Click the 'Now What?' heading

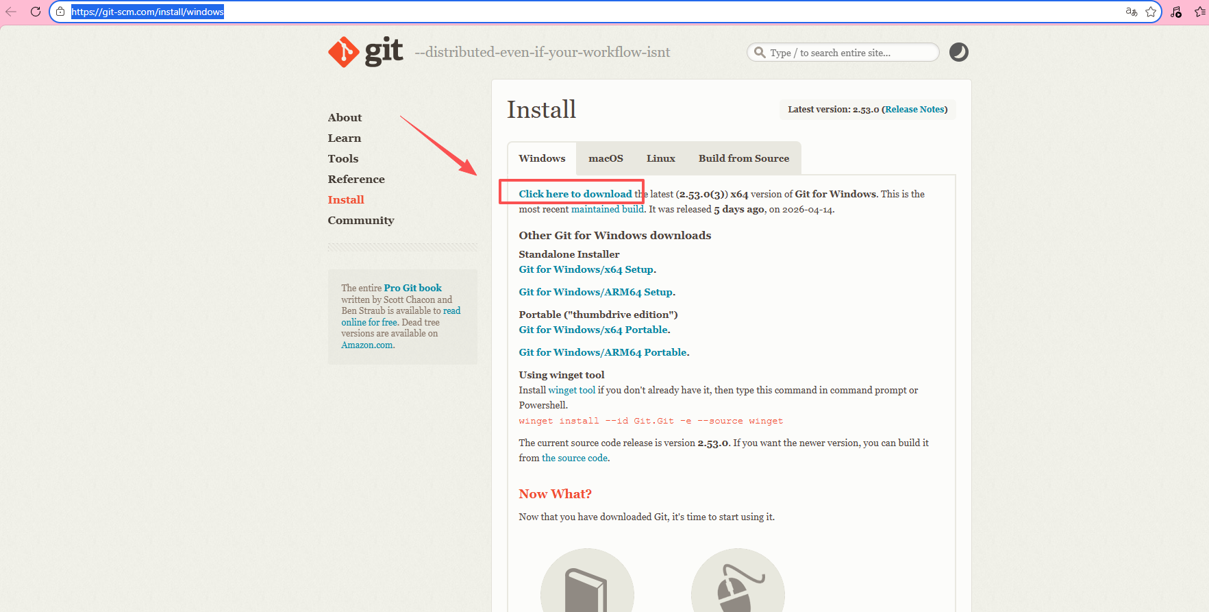(555, 494)
